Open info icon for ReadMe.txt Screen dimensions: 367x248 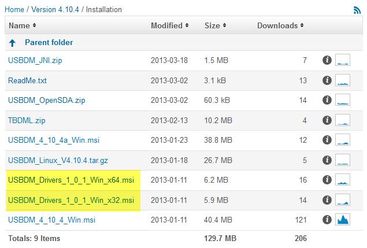click(x=327, y=80)
